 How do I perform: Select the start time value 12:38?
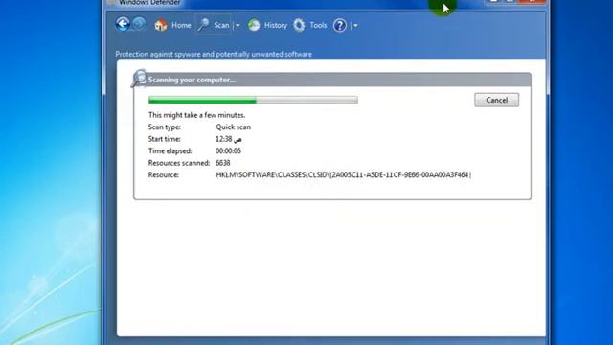coord(229,139)
